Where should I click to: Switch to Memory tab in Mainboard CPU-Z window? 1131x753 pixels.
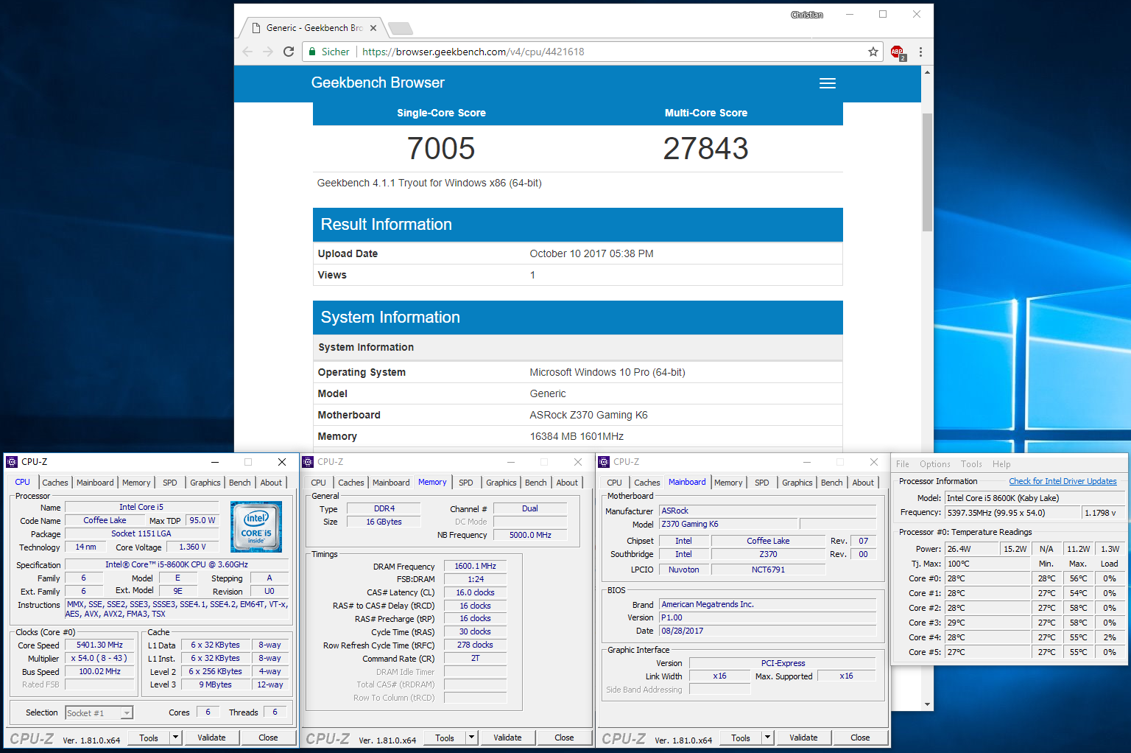click(728, 483)
